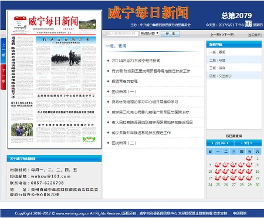
Task: Open the 2017年9月21日 daily news article
Action: click(x=136, y=61)
